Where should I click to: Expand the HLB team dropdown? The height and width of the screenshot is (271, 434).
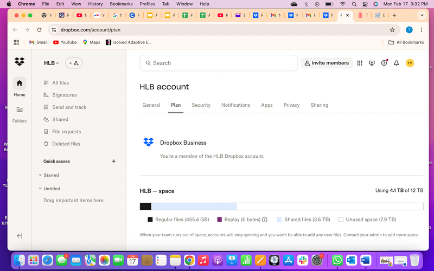(x=52, y=63)
